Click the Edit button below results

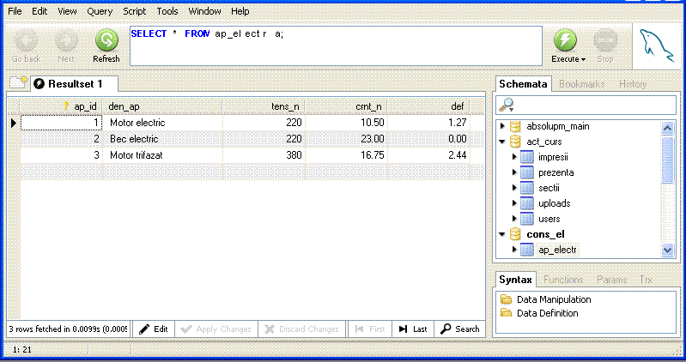coord(154,329)
